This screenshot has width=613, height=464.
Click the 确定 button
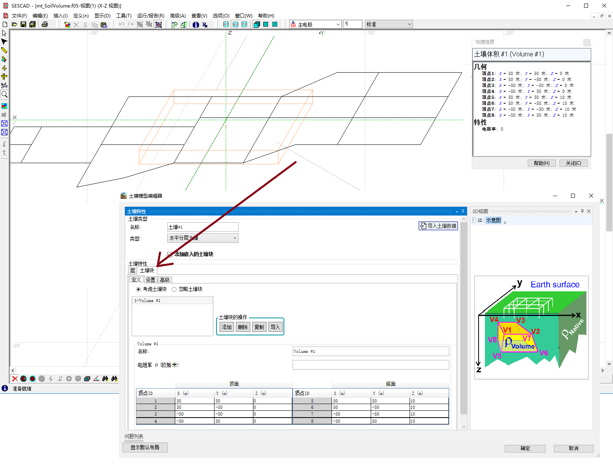pyautogui.click(x=525, y=449)
